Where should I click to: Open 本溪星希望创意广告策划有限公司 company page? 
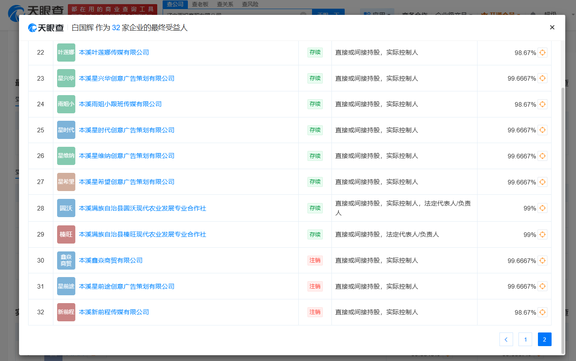click(x=127, y=182)
